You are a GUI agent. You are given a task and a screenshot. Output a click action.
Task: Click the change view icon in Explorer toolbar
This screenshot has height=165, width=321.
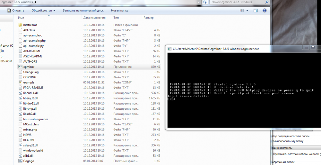[x=242, y=11]
